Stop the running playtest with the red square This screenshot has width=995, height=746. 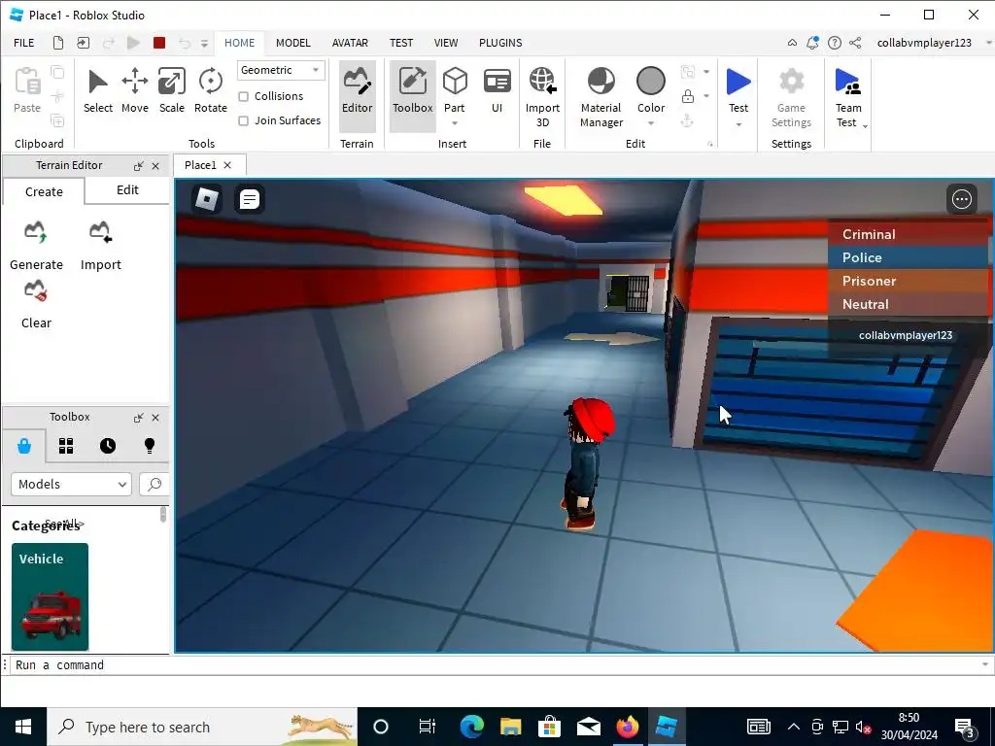159,43
